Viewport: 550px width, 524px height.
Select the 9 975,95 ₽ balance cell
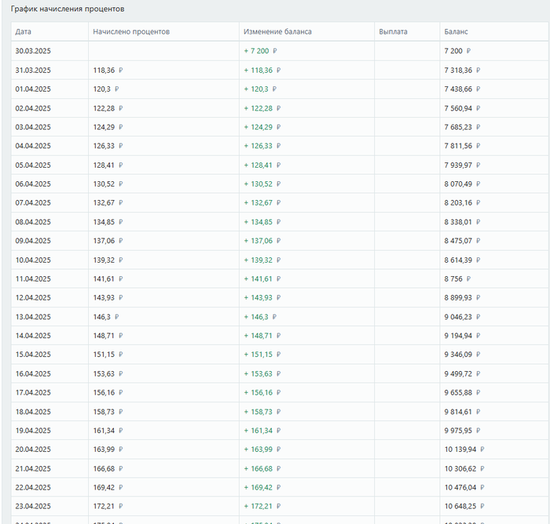(x=462, y=431)
